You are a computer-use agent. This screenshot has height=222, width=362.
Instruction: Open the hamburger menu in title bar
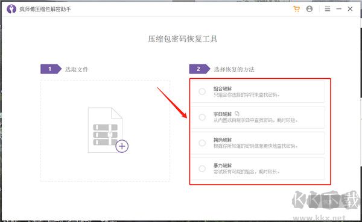[328, 9]
